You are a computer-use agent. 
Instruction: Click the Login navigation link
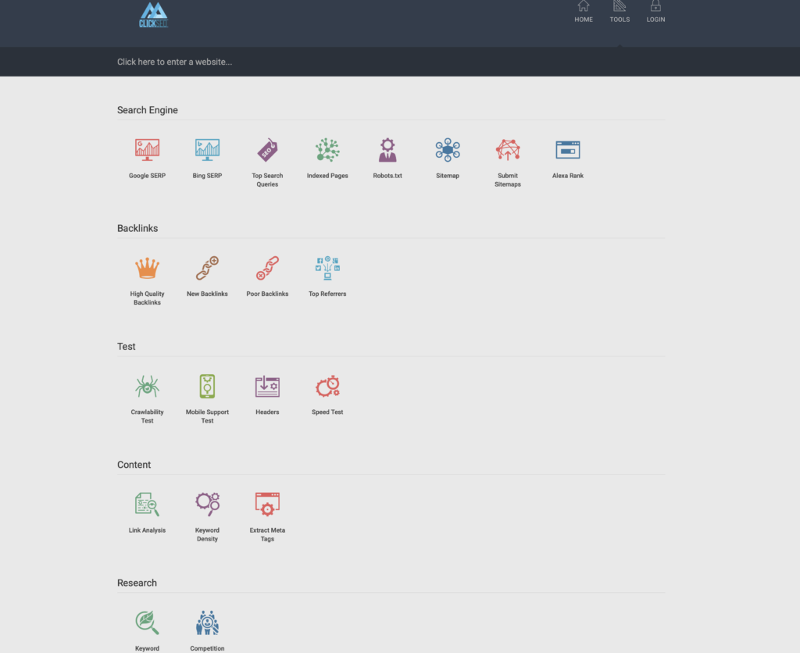click(655, 12)
